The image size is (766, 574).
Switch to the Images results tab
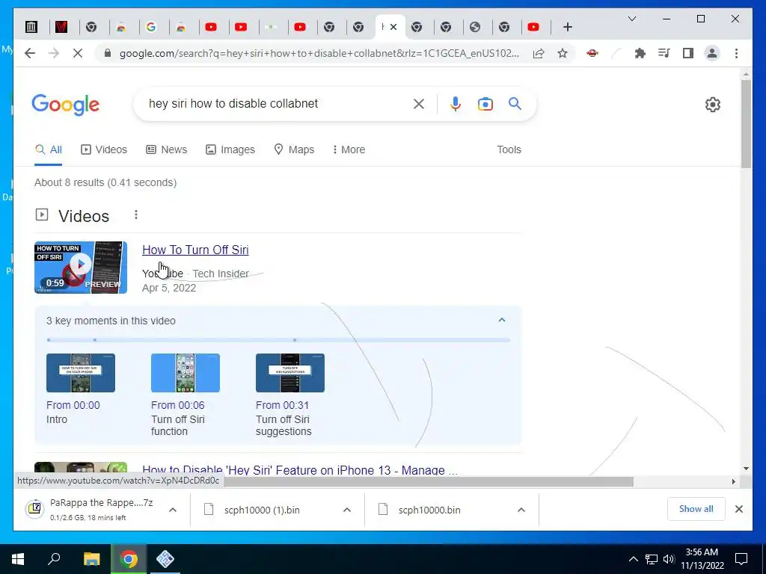pyautogui.click(x=230, y=149)
